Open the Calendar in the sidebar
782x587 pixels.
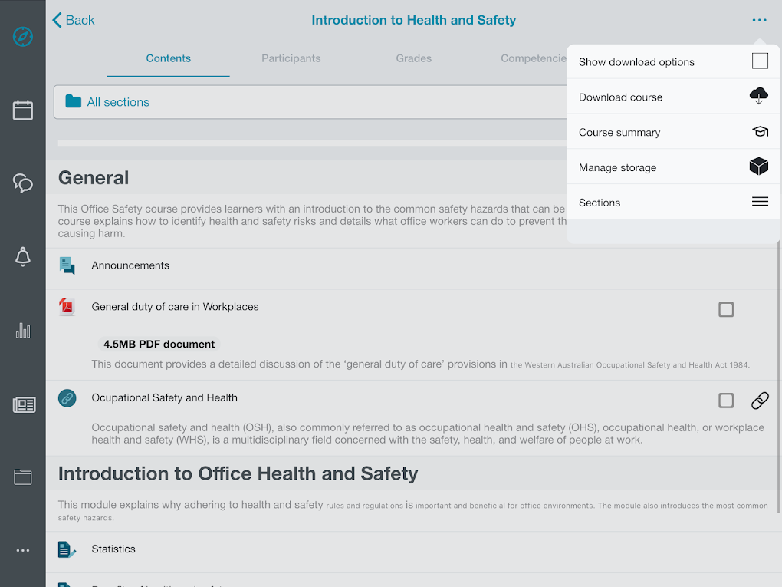point(22,110)
